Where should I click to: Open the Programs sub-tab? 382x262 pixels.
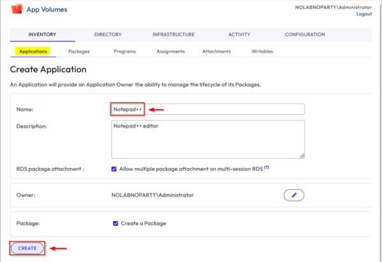pos(125,52)
